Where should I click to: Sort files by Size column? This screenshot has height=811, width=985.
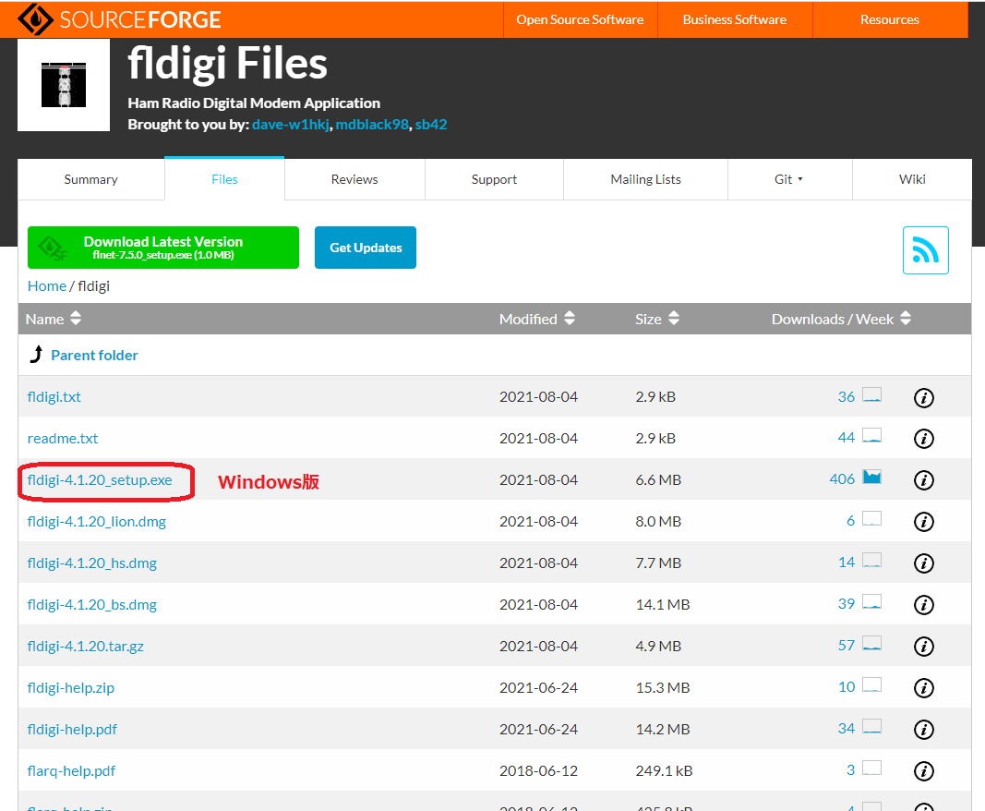(x=657, y=319)
